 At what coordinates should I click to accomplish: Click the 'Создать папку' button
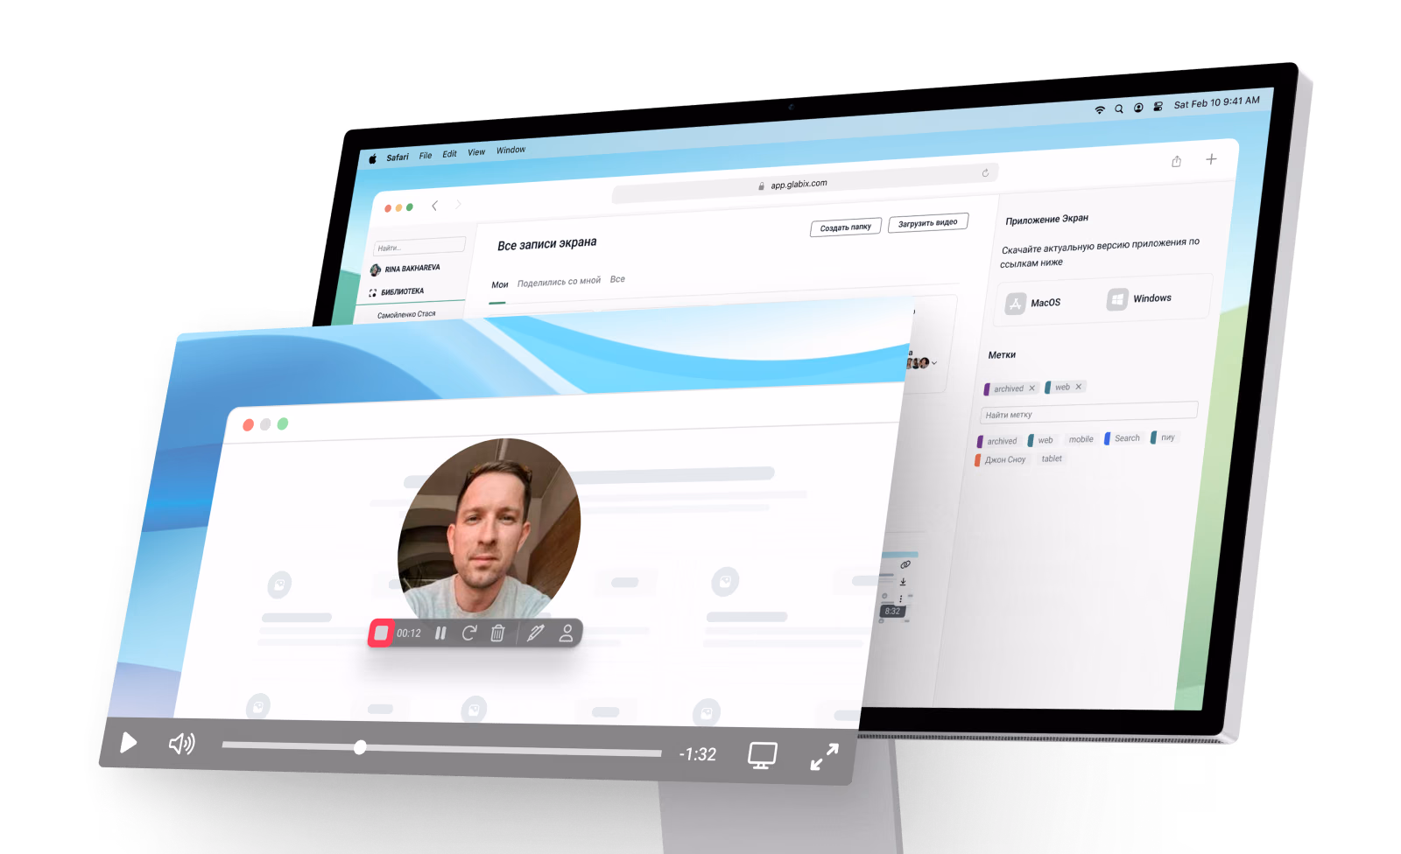point(845,227)
